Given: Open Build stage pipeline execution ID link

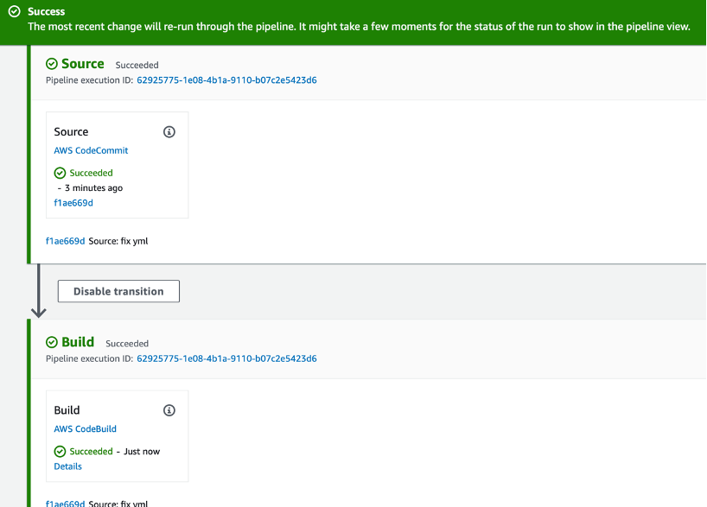Looking at the screenshot, I should pos(226,358).
